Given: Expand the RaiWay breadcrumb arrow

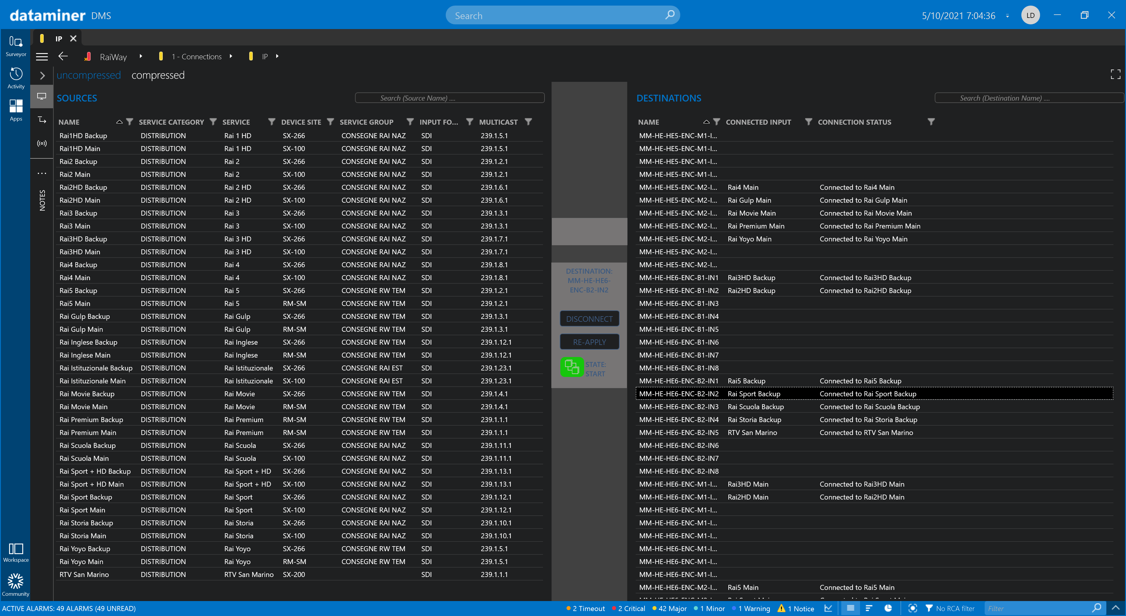Looking at the screenshot, I should [x=141, y=56].
